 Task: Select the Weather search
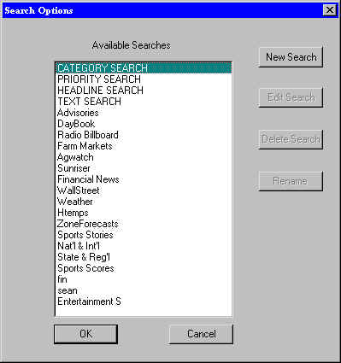(144, 202)
